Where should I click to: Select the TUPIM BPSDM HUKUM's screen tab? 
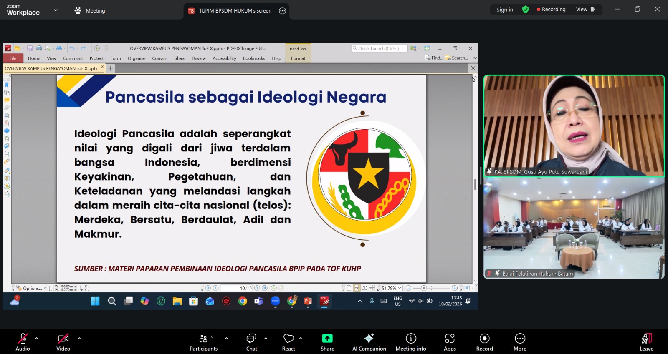[x=235, y=11]
